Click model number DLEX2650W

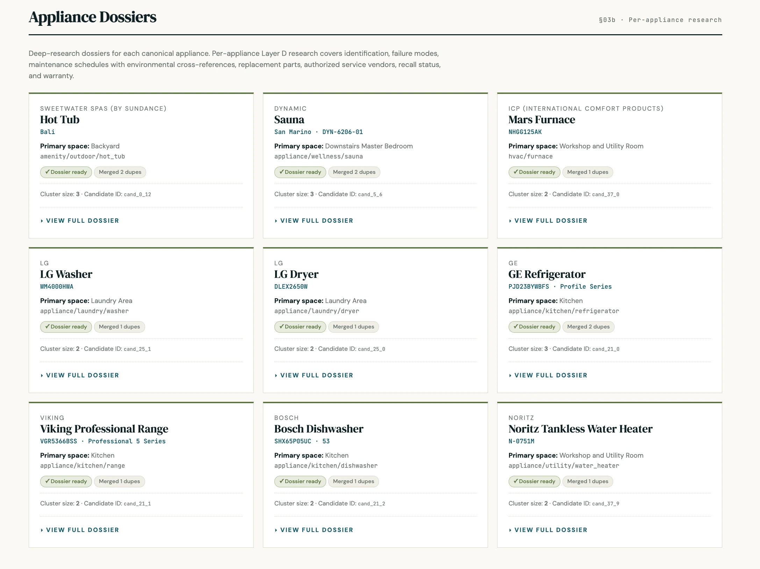291,287
